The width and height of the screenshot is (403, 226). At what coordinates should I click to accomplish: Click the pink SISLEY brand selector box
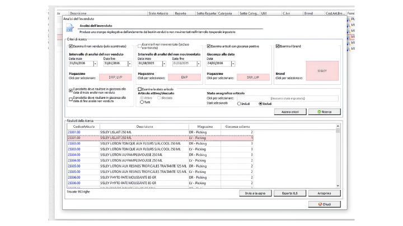pos(322,71)
